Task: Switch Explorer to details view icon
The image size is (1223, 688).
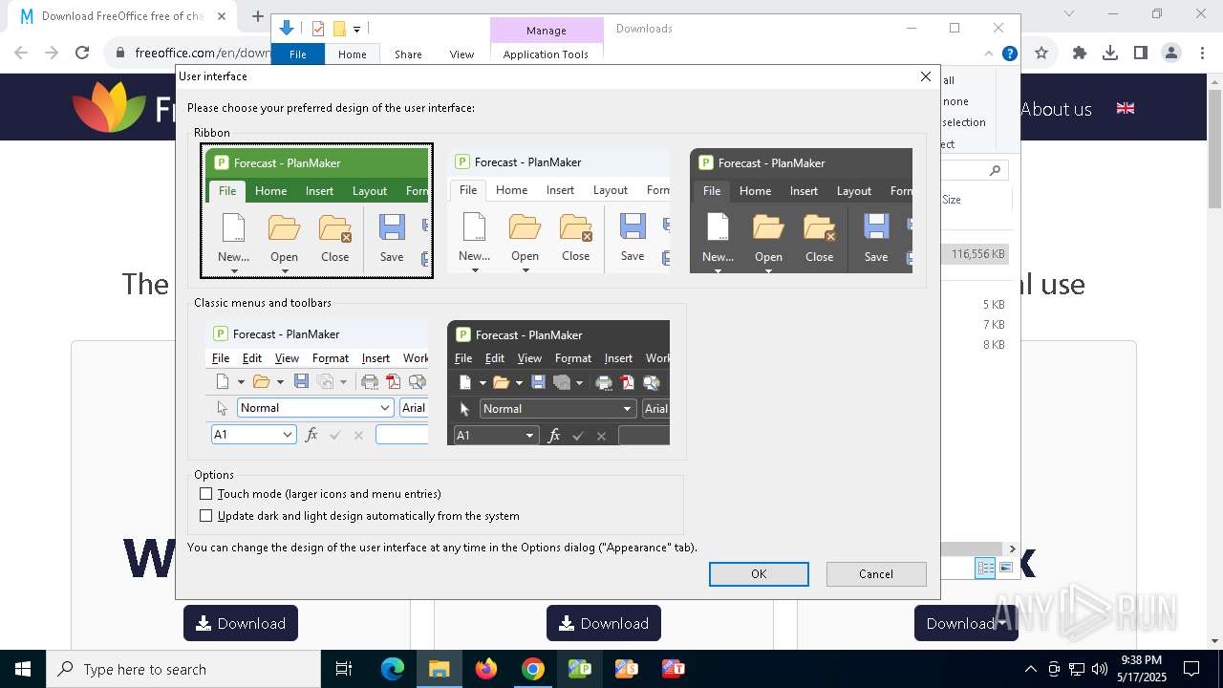Action: (x=984, y=569)
